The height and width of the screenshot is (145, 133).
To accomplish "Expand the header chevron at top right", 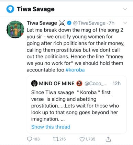I will coord(125,9).
